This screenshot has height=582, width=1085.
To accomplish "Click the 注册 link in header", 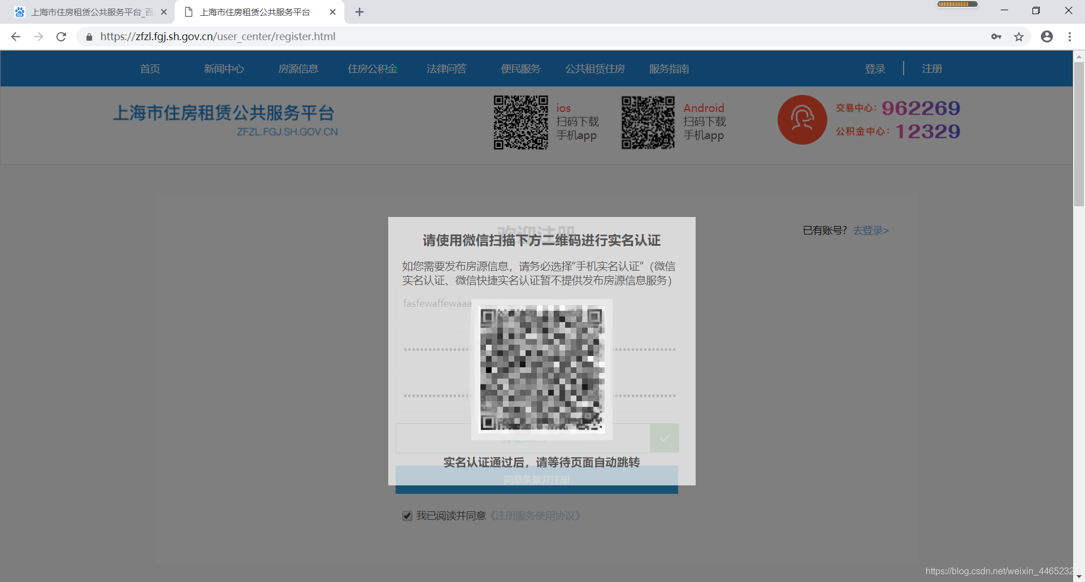I will click(x=932, y=69).
